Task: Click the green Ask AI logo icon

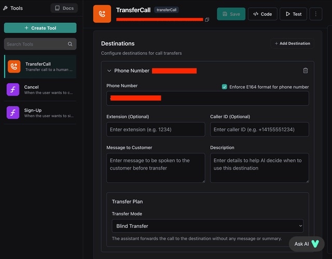Action: coord(315,244)
